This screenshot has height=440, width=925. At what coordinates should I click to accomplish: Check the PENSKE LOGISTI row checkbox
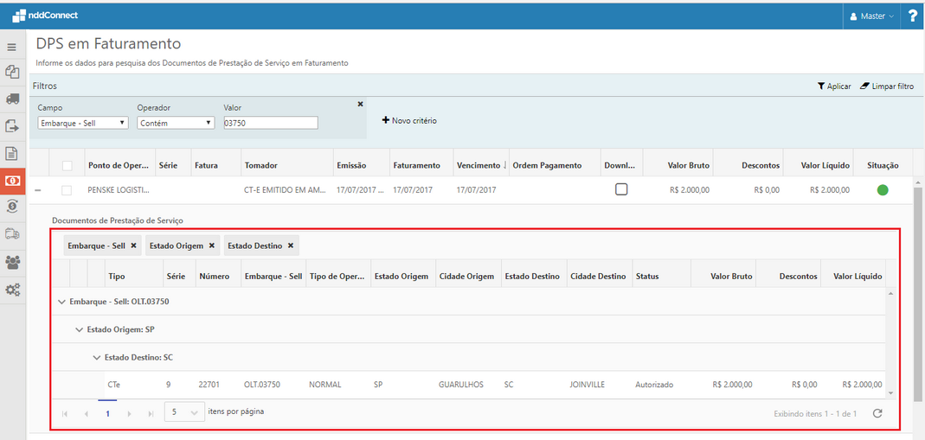[x=67, y=190]
